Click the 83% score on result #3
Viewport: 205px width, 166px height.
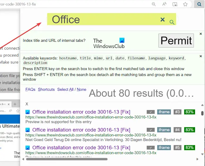[x=189, y=112]
